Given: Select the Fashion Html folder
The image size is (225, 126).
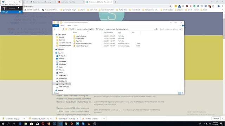Looking at the screenshot, I should click(x=80, y=38).
